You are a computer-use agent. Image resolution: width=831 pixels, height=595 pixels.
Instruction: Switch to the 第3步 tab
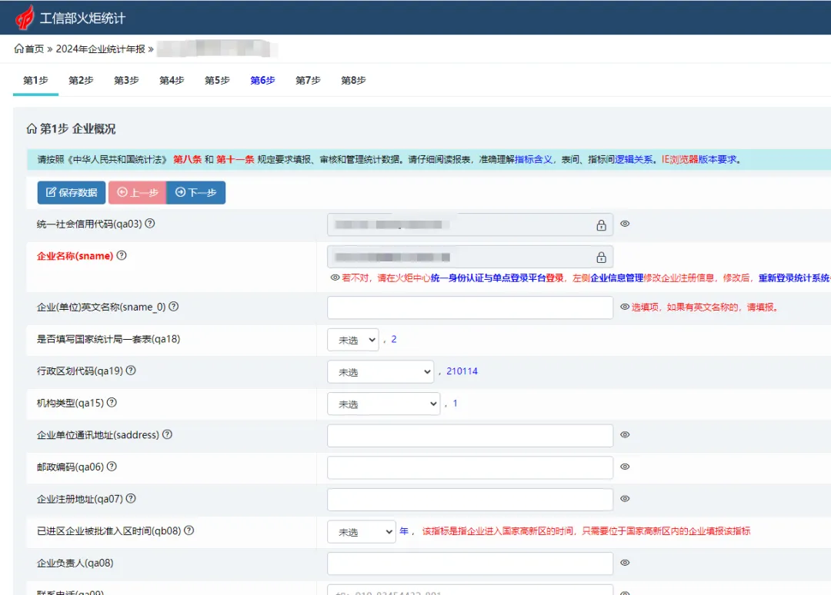[127, 81]
